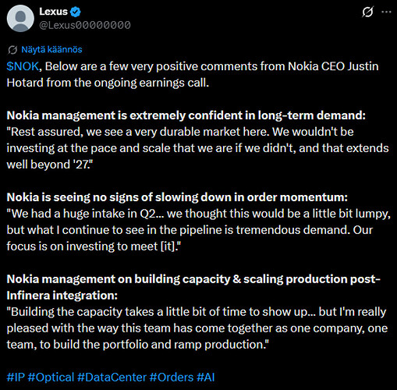Browse the #Orders hashtag
This screenshot has height=390, width=397.
[172, 377]
